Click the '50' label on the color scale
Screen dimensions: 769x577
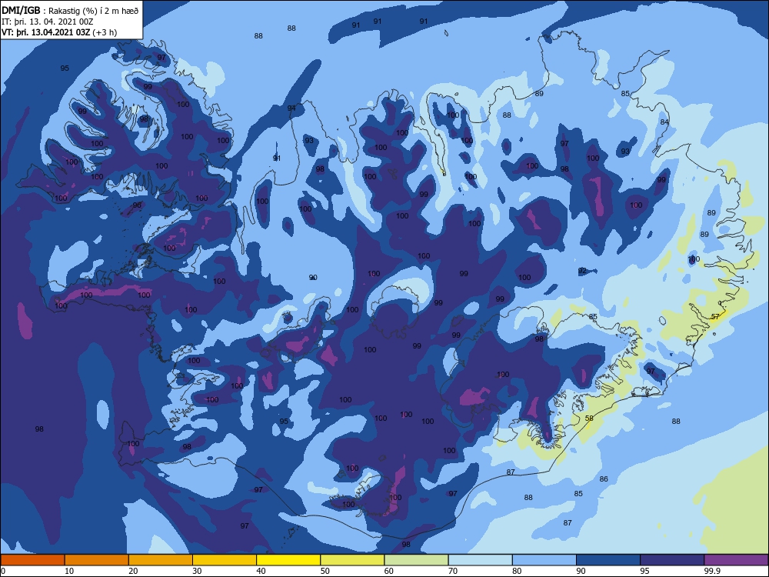pos(325,571)
